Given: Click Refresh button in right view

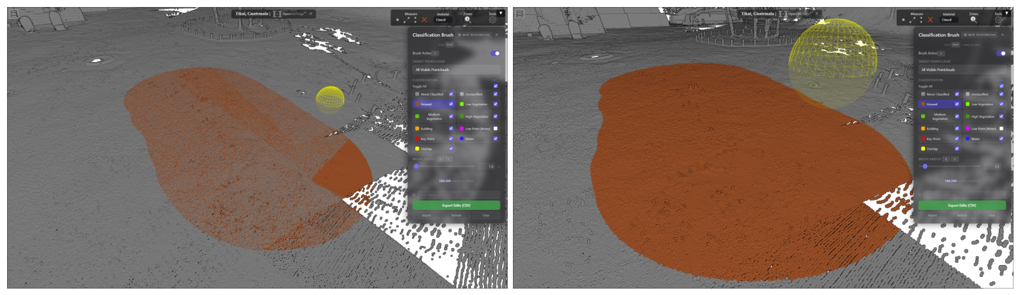Looking at the screenshot, I should (x=962, y=216).
